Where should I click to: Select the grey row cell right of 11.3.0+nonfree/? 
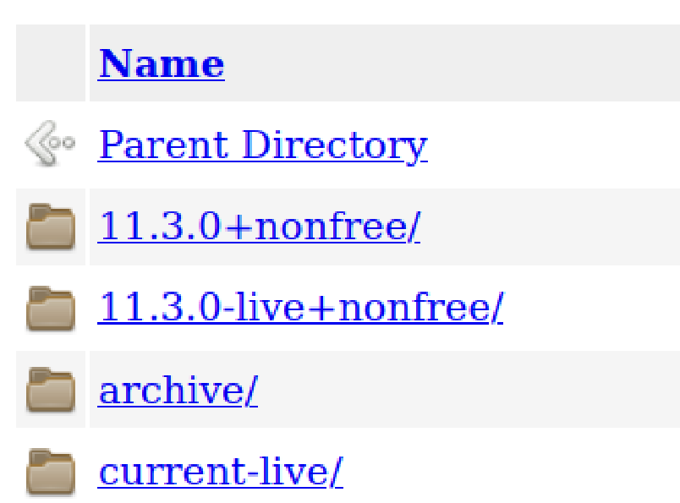[550, 227]
